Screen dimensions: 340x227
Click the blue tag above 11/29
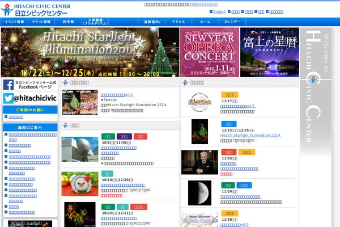[244, 186]
